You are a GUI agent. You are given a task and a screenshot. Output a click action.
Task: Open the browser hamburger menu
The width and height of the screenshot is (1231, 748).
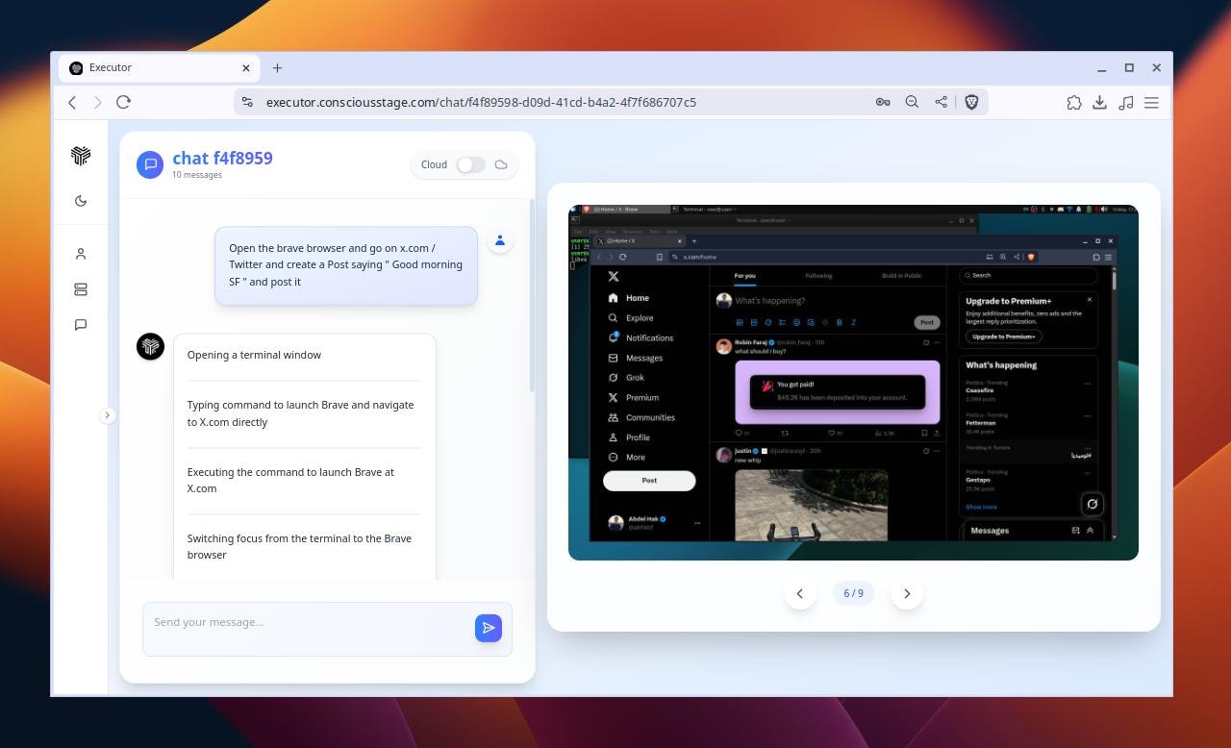coord(1151,102)
